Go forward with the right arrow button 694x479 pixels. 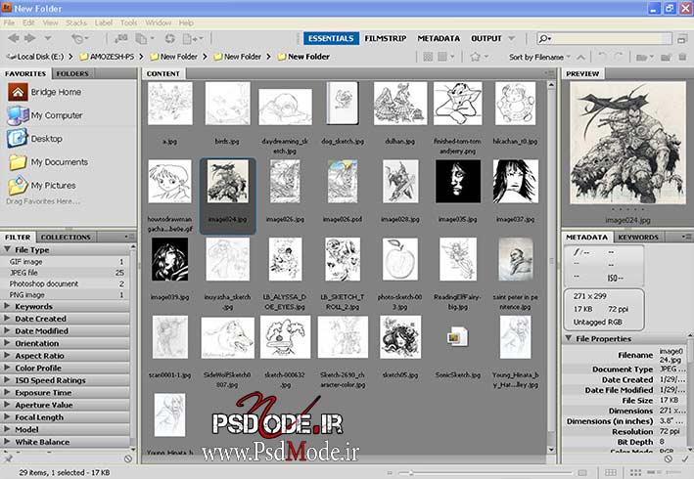point(29,38)
